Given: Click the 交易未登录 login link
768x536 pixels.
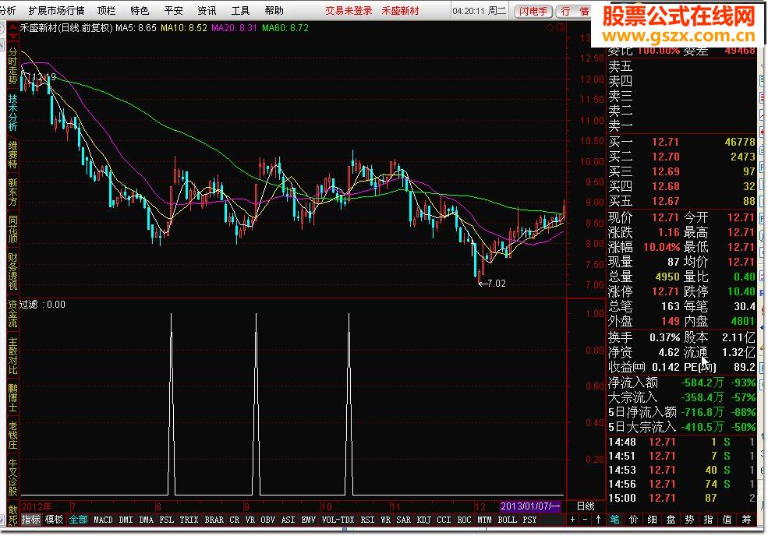Looking at the screenshot, I should 349,10.
